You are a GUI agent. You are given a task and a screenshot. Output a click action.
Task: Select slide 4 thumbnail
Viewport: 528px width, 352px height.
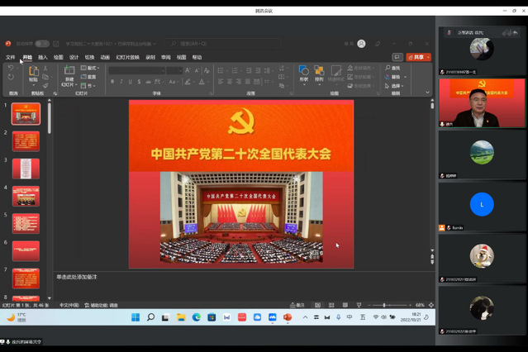tap(26, 196)
